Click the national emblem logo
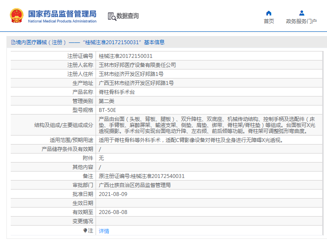Screen dimensions: 327x241 [16, 15]
